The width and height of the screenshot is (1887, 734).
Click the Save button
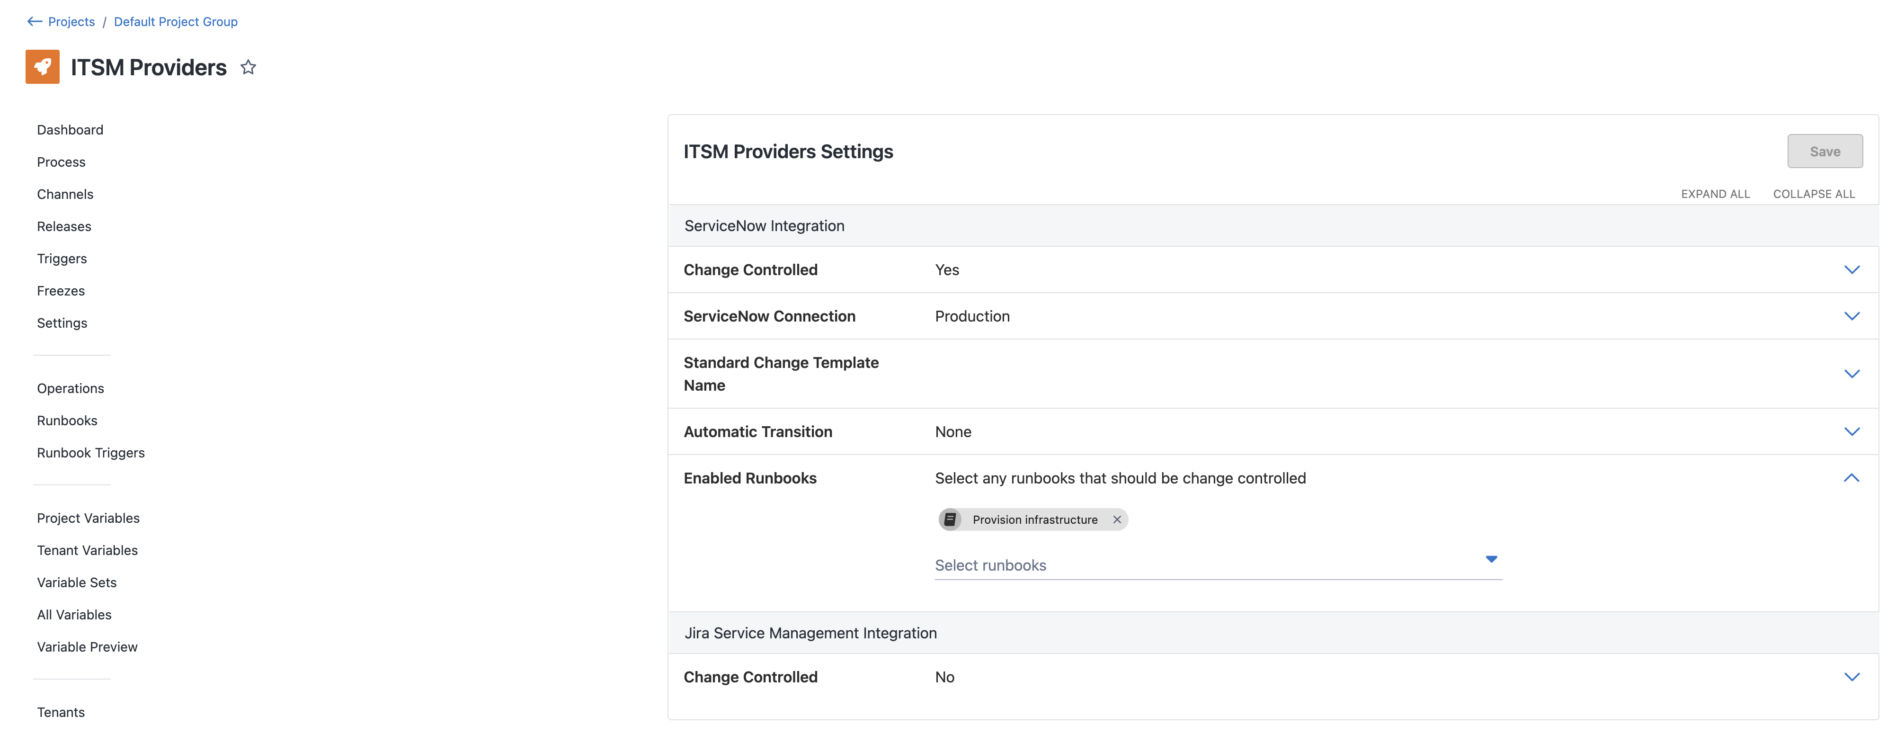1825,152
